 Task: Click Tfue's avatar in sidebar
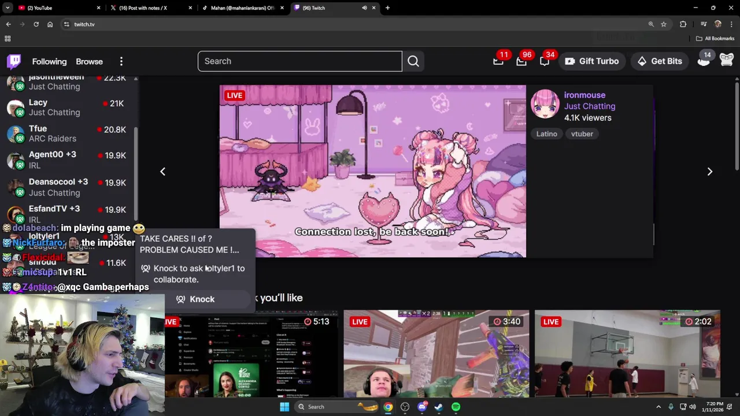tap(15, 133)
